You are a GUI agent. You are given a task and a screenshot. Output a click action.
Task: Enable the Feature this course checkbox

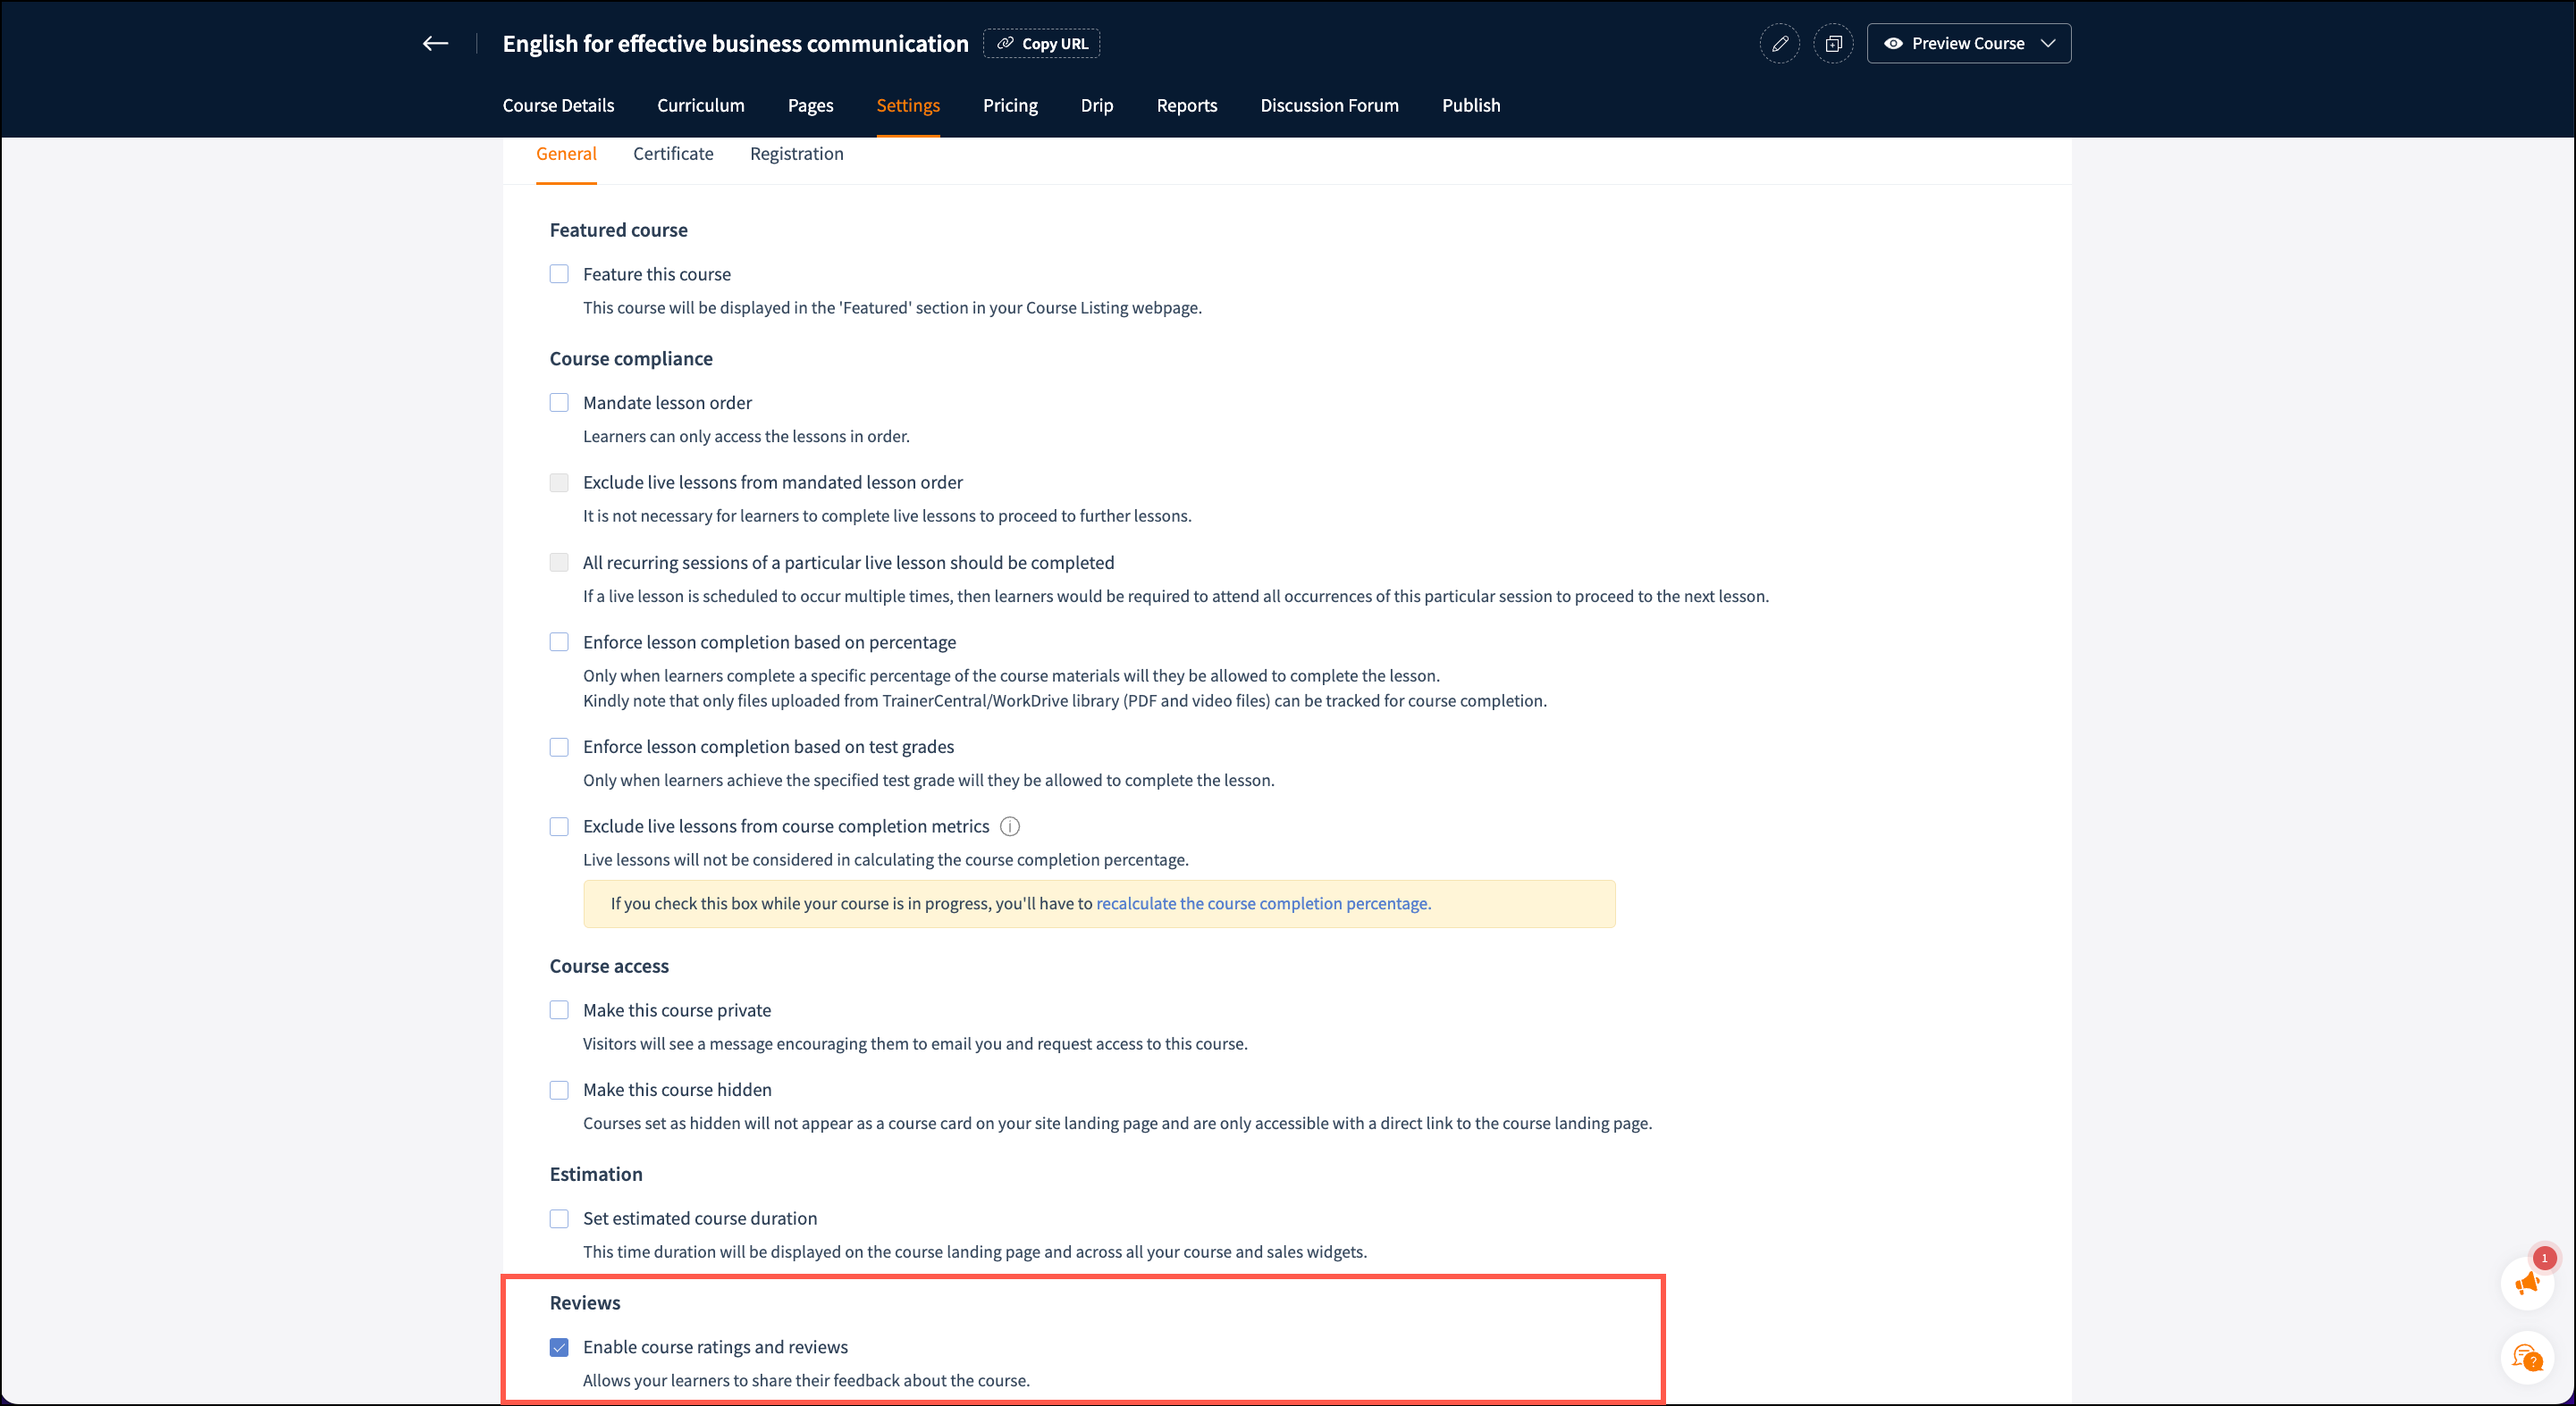pyautogui.click(x=559, y=274)
